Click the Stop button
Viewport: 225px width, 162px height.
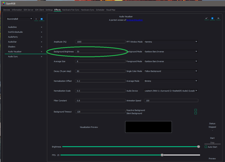[212, 142]
